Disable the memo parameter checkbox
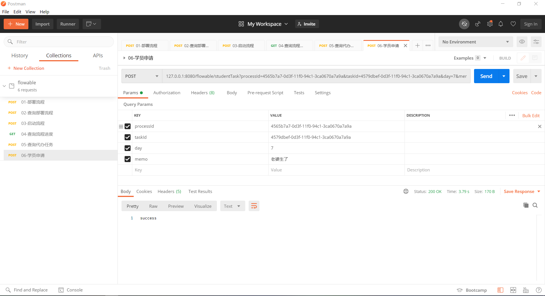The image size is (545, 296). (x=127, y=159)
